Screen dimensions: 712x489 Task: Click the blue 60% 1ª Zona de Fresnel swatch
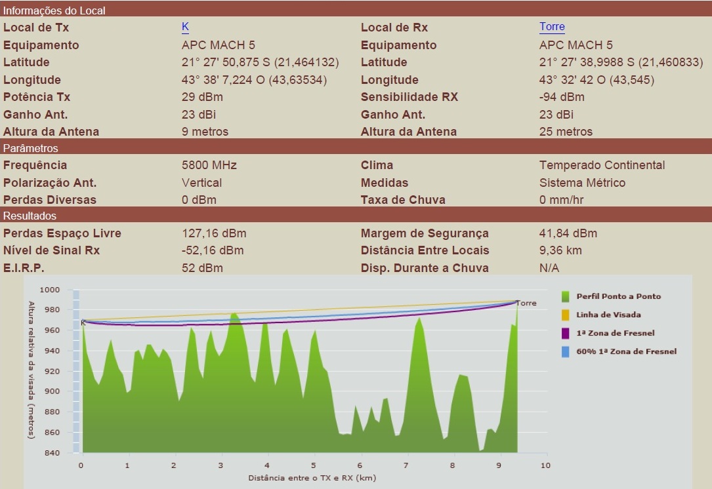pyautogui.click(x=565, y=351)
